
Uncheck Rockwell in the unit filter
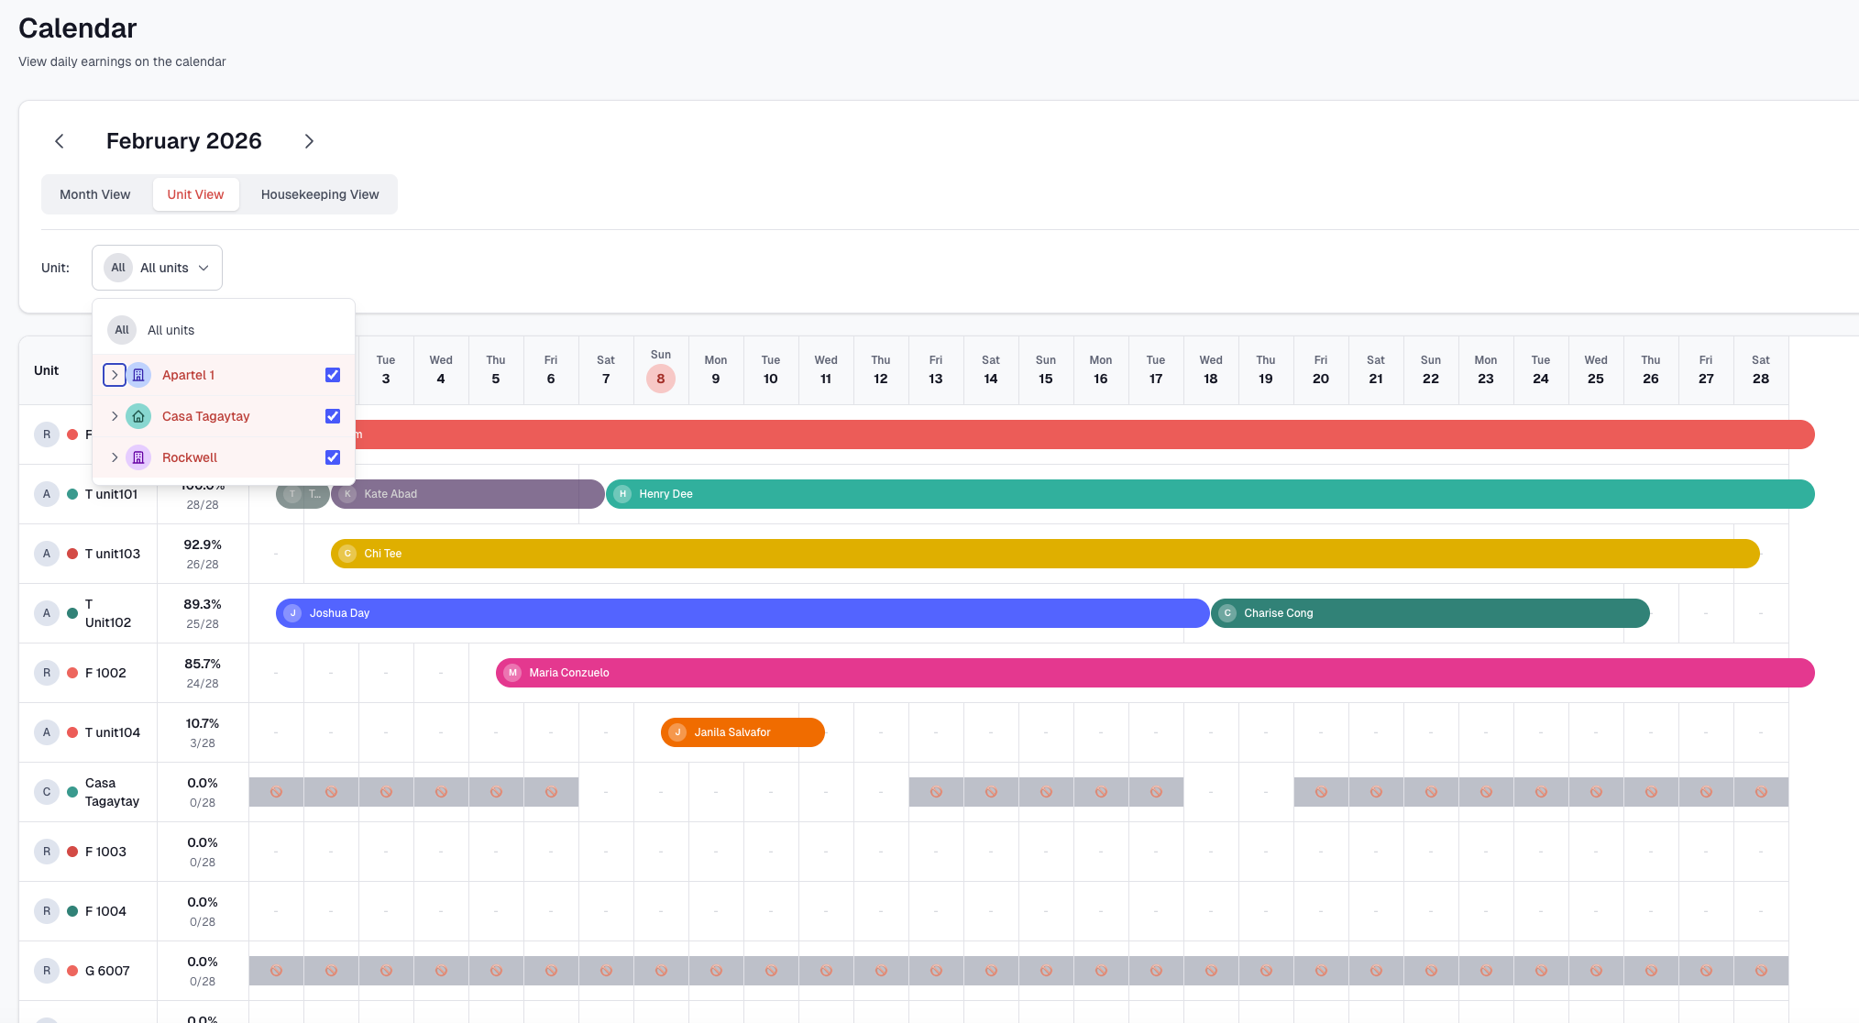[x=332, y=456]
